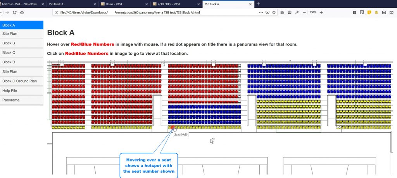Go to the browser home page
The height and width of the screenshot is (178, 397).
point(22,12)
